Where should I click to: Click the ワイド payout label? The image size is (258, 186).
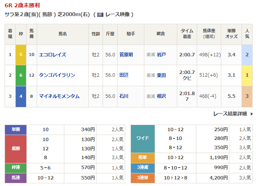click(142, 138)
